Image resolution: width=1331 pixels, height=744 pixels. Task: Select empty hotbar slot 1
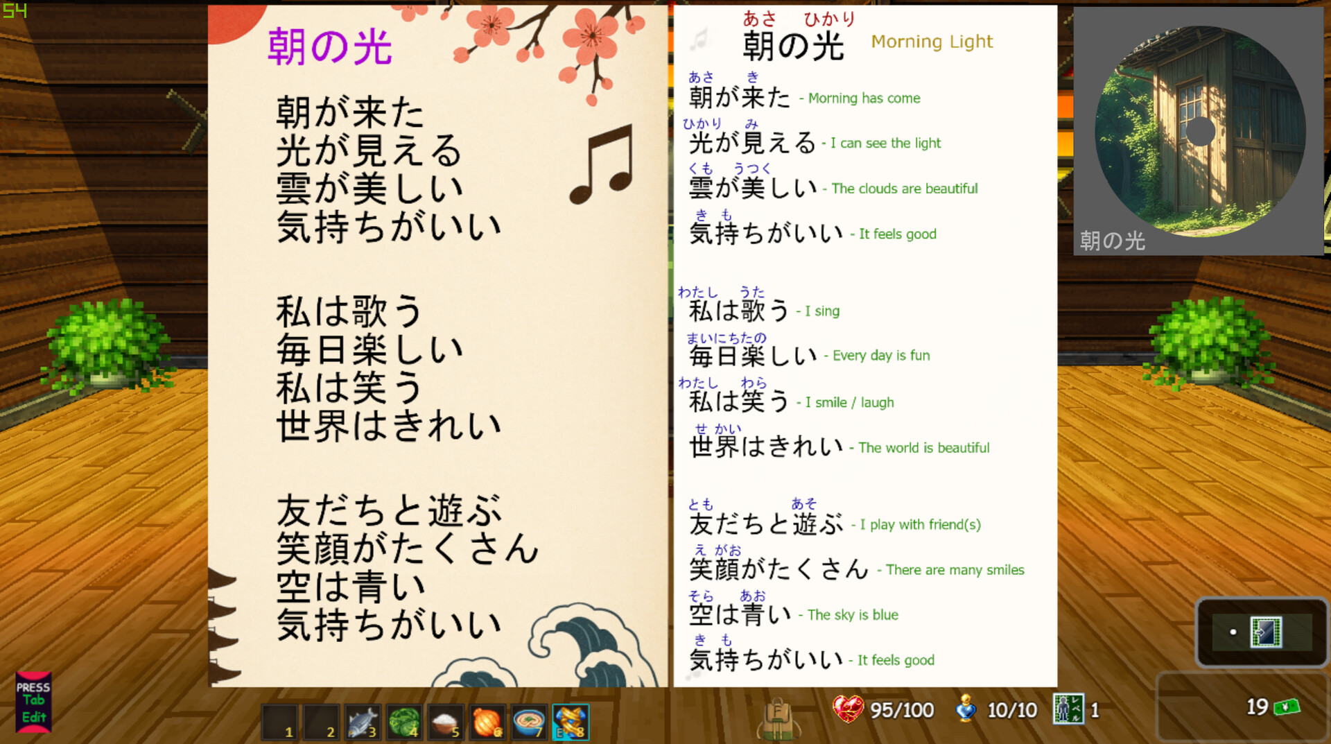(280, 721)
